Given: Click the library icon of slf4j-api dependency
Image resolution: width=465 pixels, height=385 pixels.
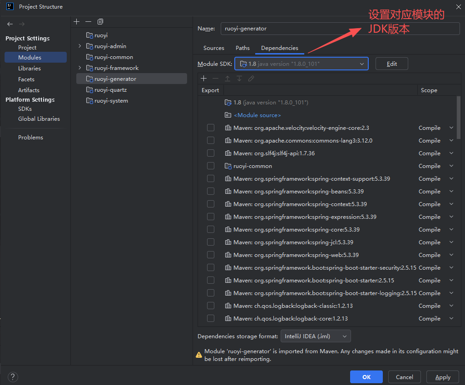Looking at the screenshot, I should pos(228,153).
